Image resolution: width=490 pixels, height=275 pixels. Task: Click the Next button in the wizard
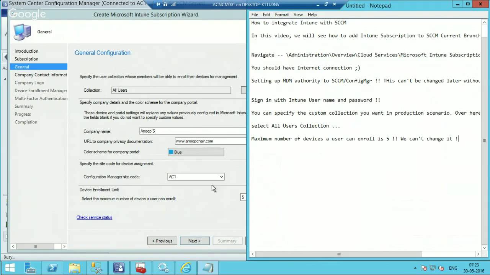[x=195, y=241]
